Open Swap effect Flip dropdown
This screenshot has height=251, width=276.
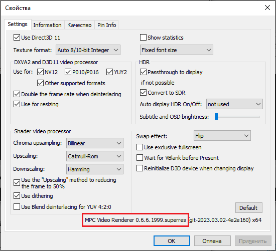[222, 136]
